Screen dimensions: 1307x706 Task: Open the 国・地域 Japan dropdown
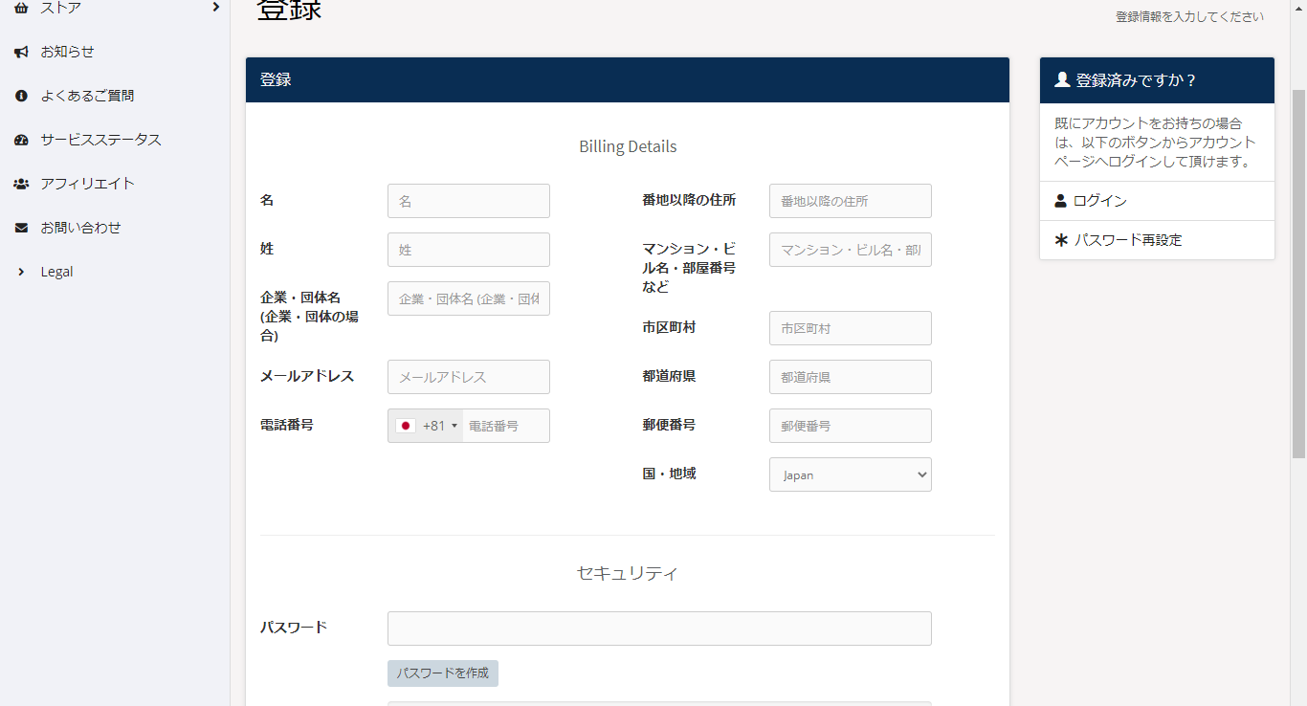850,474
